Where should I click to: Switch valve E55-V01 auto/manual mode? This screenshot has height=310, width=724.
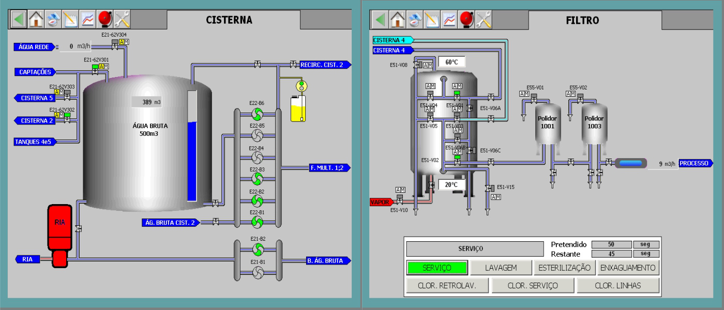click(524, 94)
